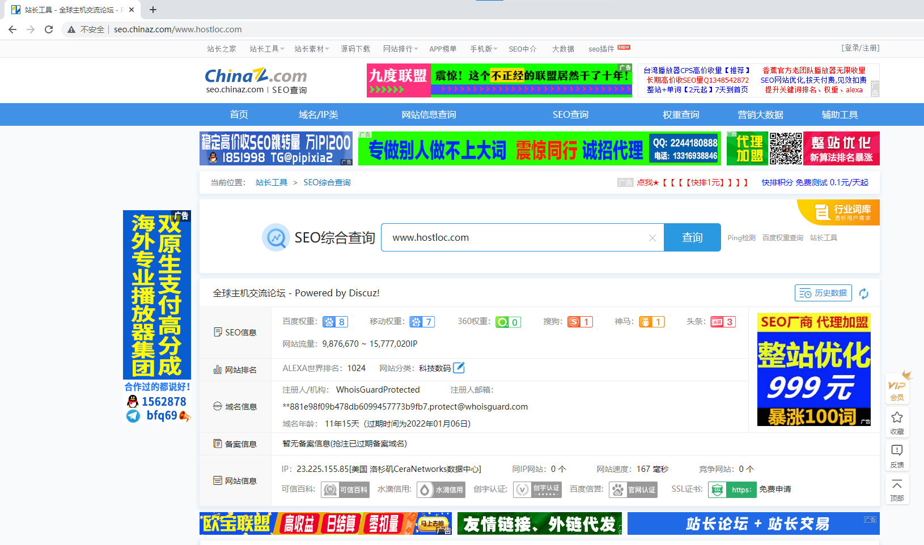Click the Sogou weight badge icon
Viewport: 924px width, 545px height.
(580, 321)
